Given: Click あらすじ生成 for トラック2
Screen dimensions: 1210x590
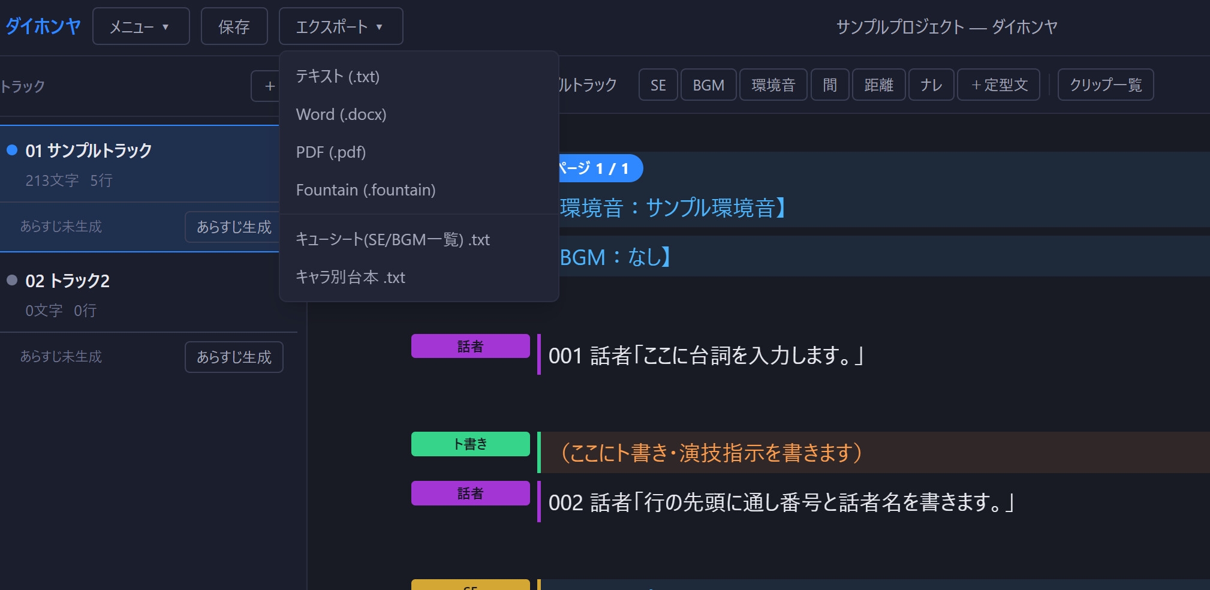Looking at the screenshot, I should [234, 357].
